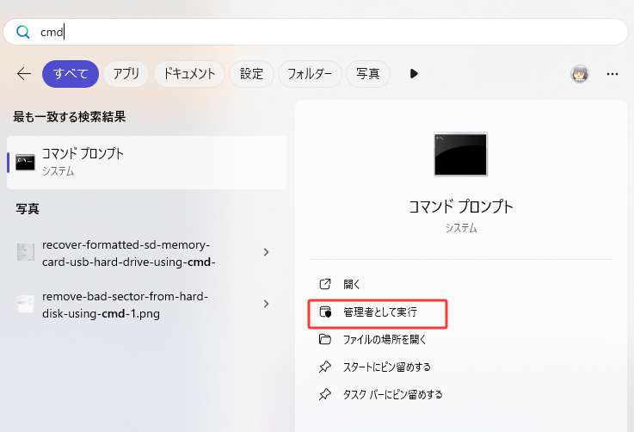The width and height of the screenshot is (634, 432).
Task: Select the すべて filter tab
Action: point(71,74)
